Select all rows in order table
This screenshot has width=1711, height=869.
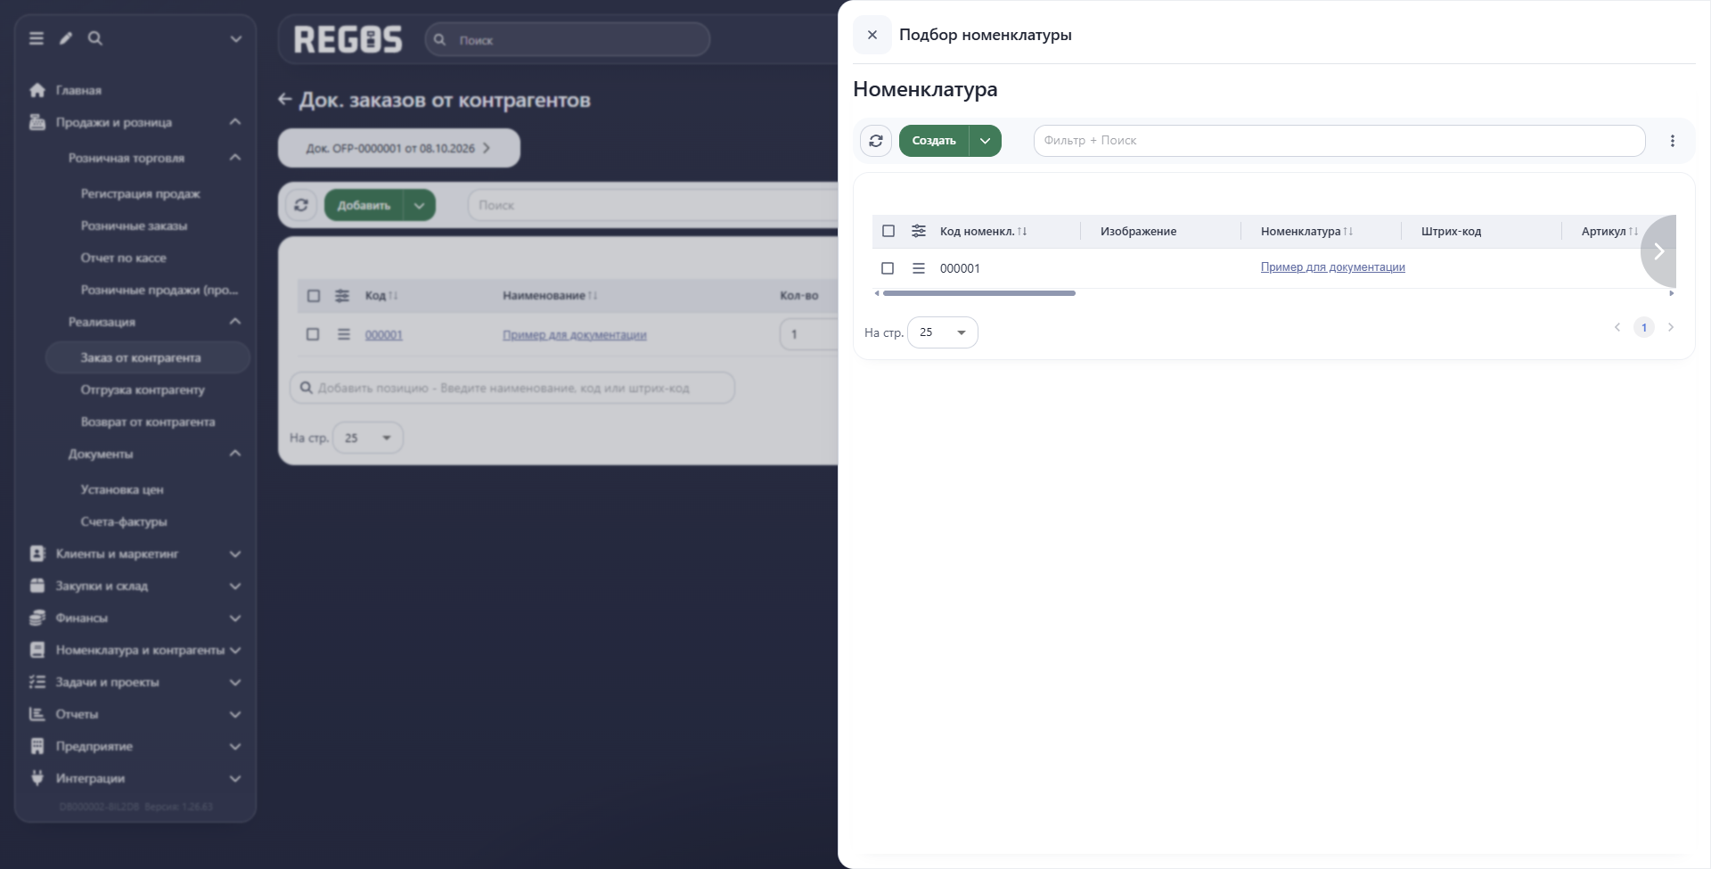coord(314,296)
